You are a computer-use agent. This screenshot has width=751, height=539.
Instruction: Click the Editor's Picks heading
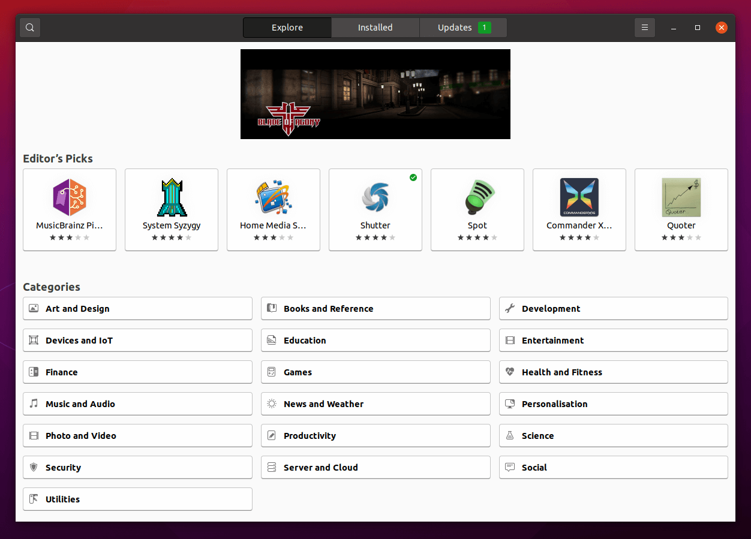point(58,159)
